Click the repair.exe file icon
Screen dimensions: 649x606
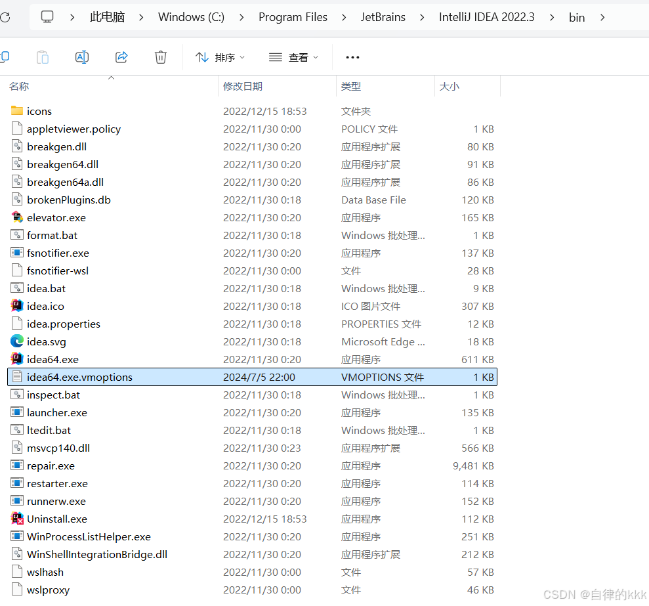[17, 465]
